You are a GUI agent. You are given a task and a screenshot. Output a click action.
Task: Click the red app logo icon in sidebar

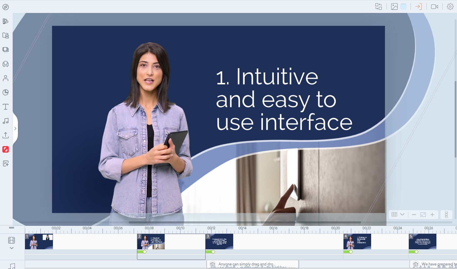[x=6, y=149]
